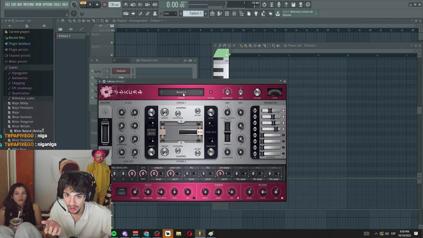Open the envelope modulation source dropdown
The width and height of the screenshot is (423, 238).
pyautogui.click(x=224, y=168)
